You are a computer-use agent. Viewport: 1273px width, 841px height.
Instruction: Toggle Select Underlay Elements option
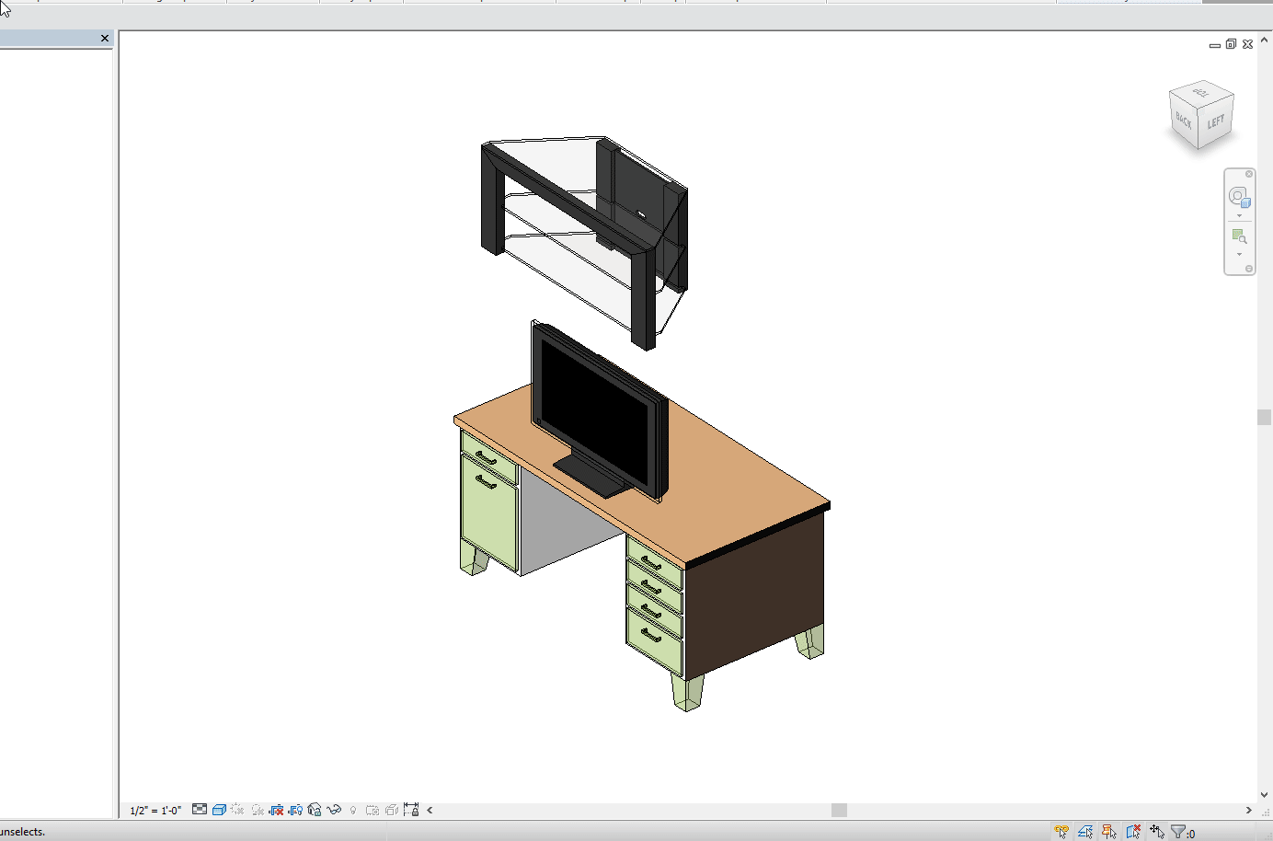1085,832
